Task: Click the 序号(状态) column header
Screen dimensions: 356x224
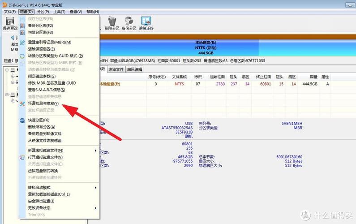Action: pos(157,77)
